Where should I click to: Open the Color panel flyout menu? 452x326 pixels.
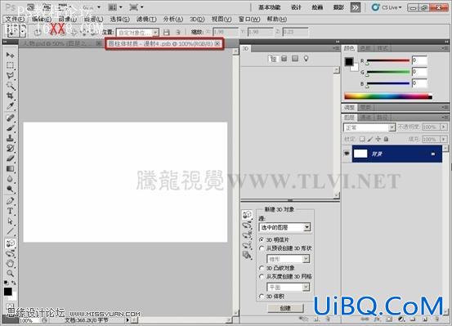(x=445, y=48)
